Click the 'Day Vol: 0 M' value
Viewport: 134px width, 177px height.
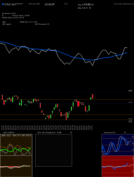click(x=84, y=8)
